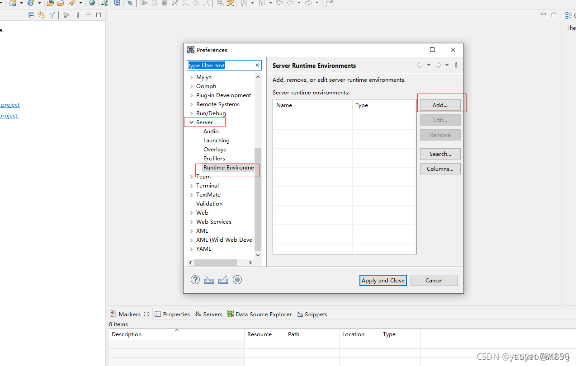Sort Markers by Resource column

[x=264, y=334]
